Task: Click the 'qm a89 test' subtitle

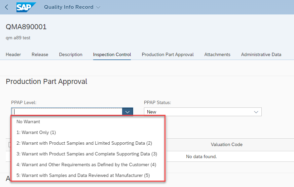Action: pyautogui.click(x=18, y=38)
